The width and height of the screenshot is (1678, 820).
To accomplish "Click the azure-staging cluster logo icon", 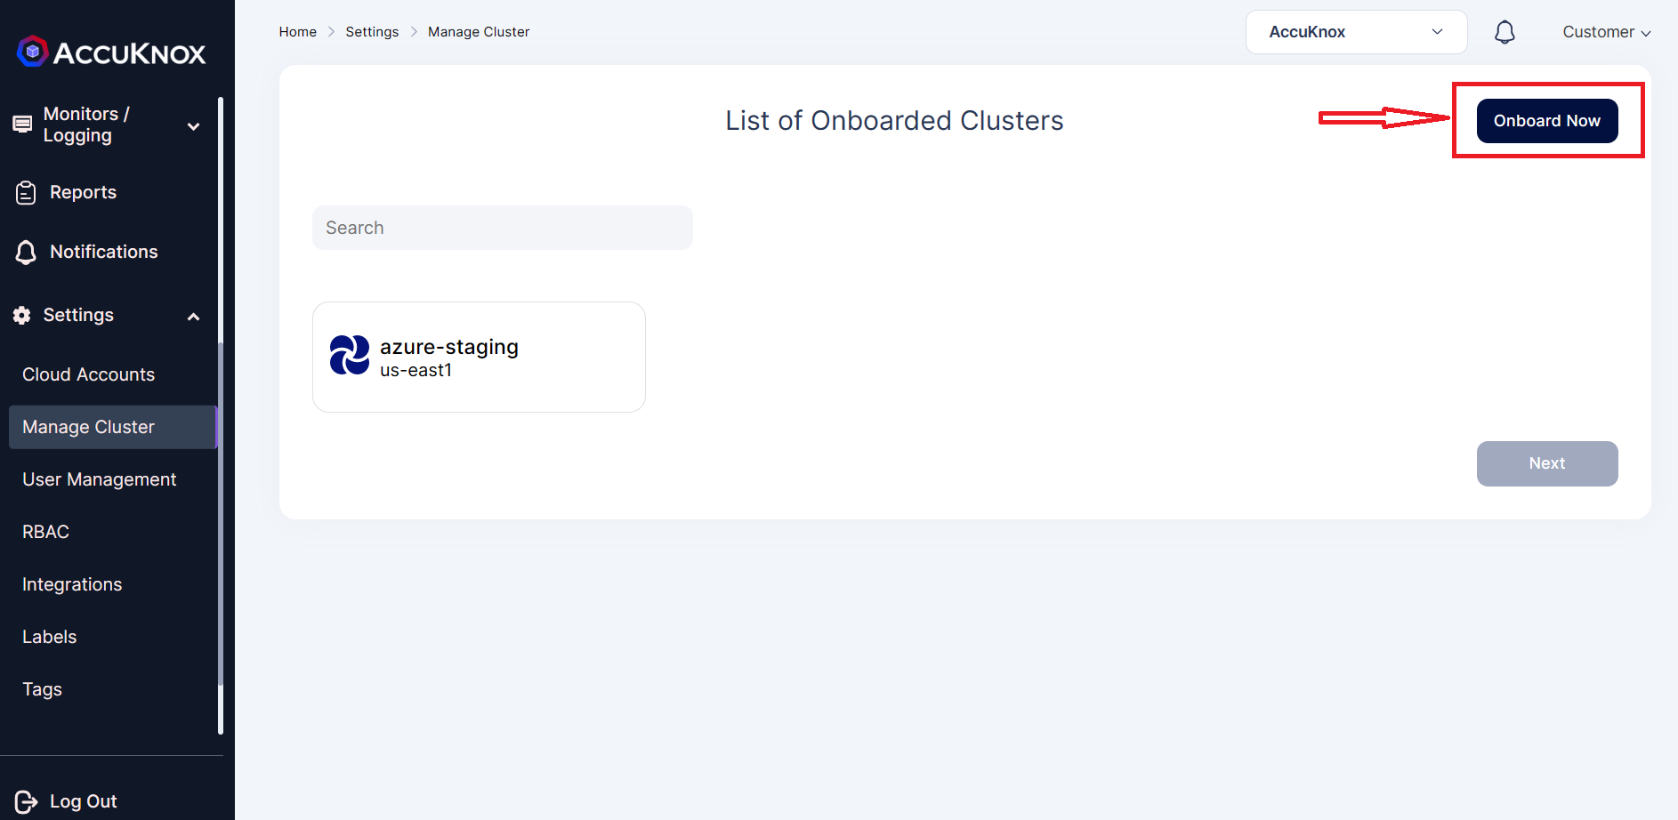I will (x=350, y=356).
